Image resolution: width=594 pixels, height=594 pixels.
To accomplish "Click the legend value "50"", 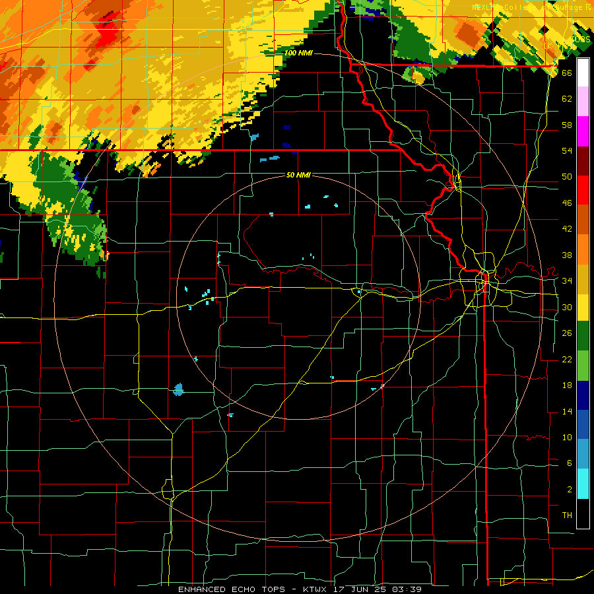I will point(567,176).
